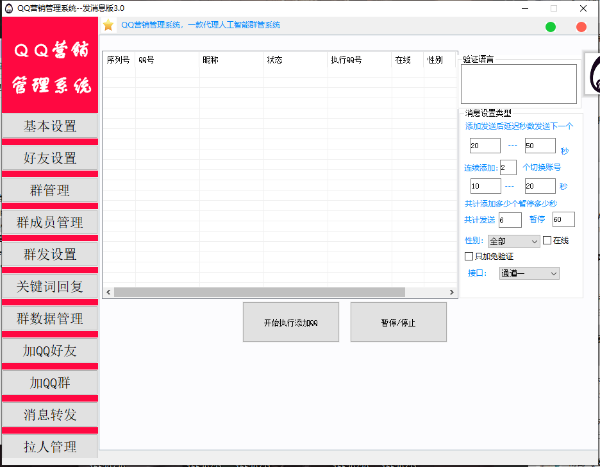600x467 pixels.
Task: Click switch-account minimum field showing 10
Action: (486, 186)
